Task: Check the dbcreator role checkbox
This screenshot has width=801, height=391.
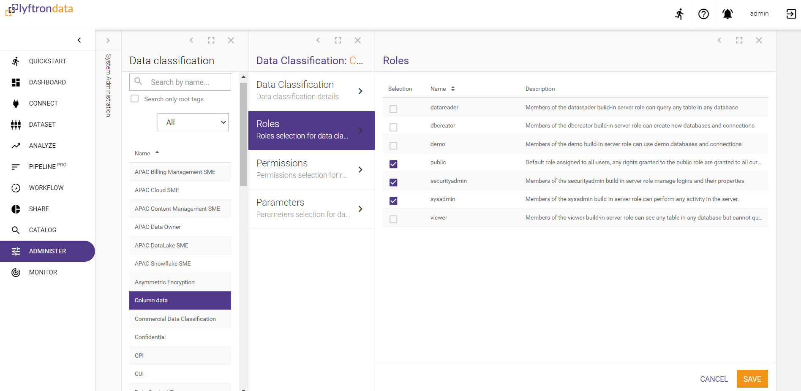Action: pos(393,127)
